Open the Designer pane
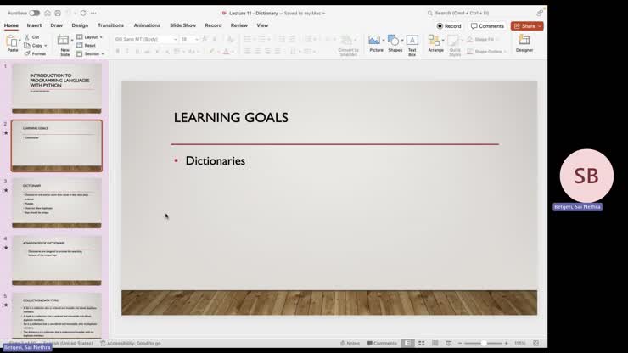Viewport: 628px width, 353px height. tap(524, 41)
